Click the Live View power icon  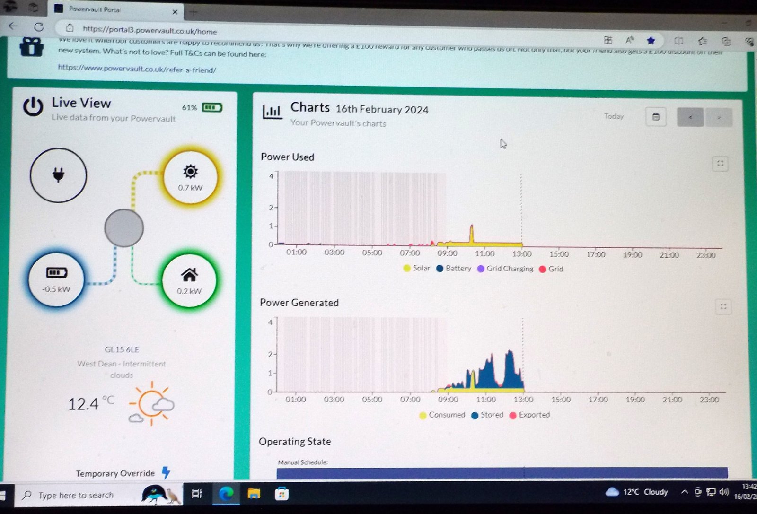coord(33,107)
